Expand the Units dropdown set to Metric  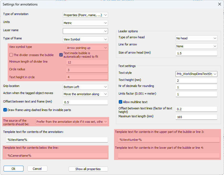pos(85,23)
